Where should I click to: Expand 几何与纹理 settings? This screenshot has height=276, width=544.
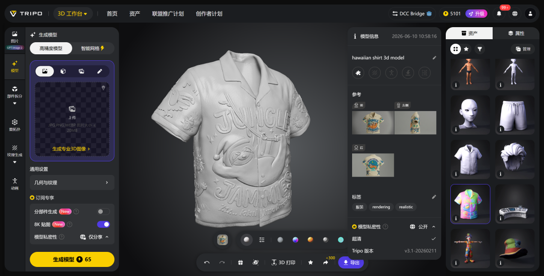point(72,182)
